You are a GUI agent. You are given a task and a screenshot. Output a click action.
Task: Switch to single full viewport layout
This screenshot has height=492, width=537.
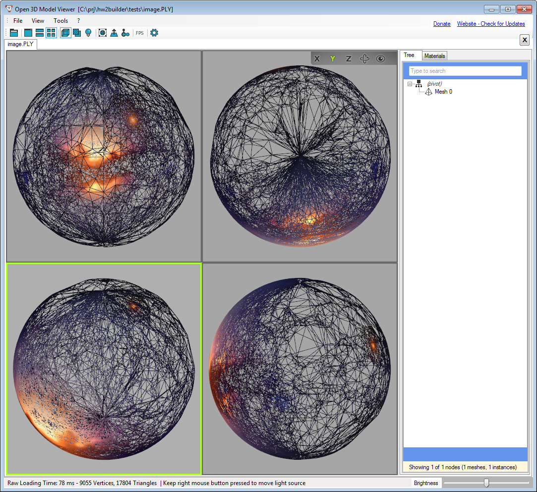(x=28, y=33)
